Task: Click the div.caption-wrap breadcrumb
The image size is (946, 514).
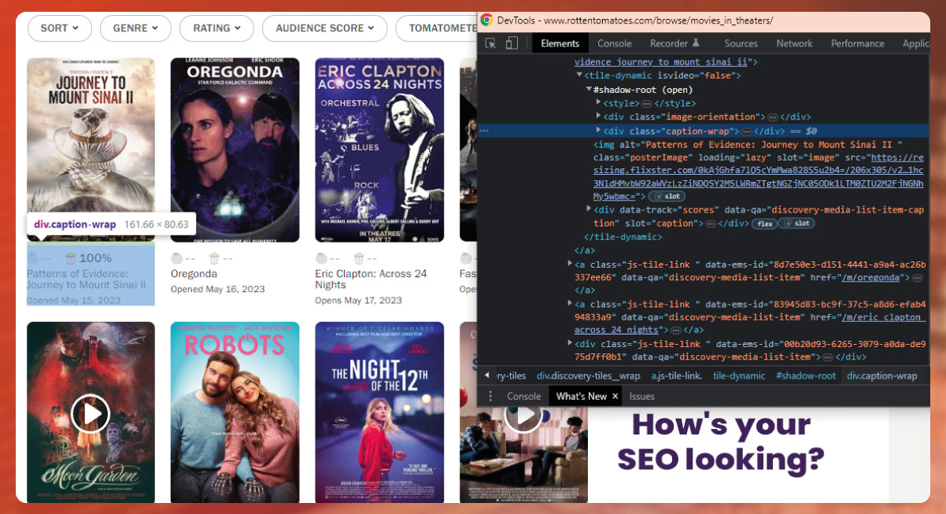Action: click(x=882, y=375)
